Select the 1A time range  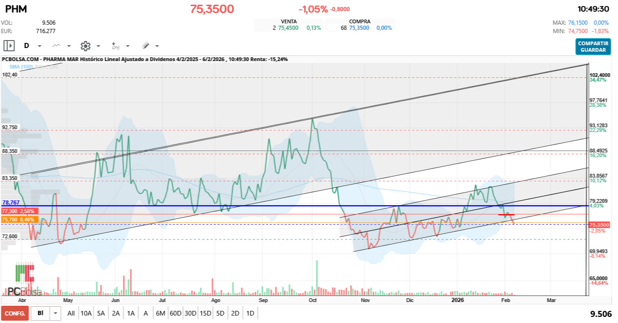tap(131, 313)
